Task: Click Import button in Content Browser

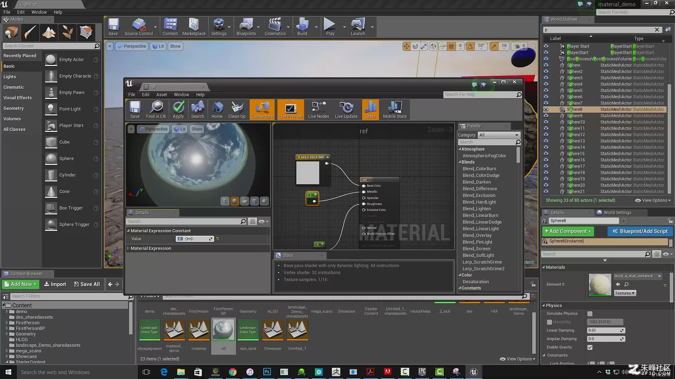Action: (x=55, y=284)
